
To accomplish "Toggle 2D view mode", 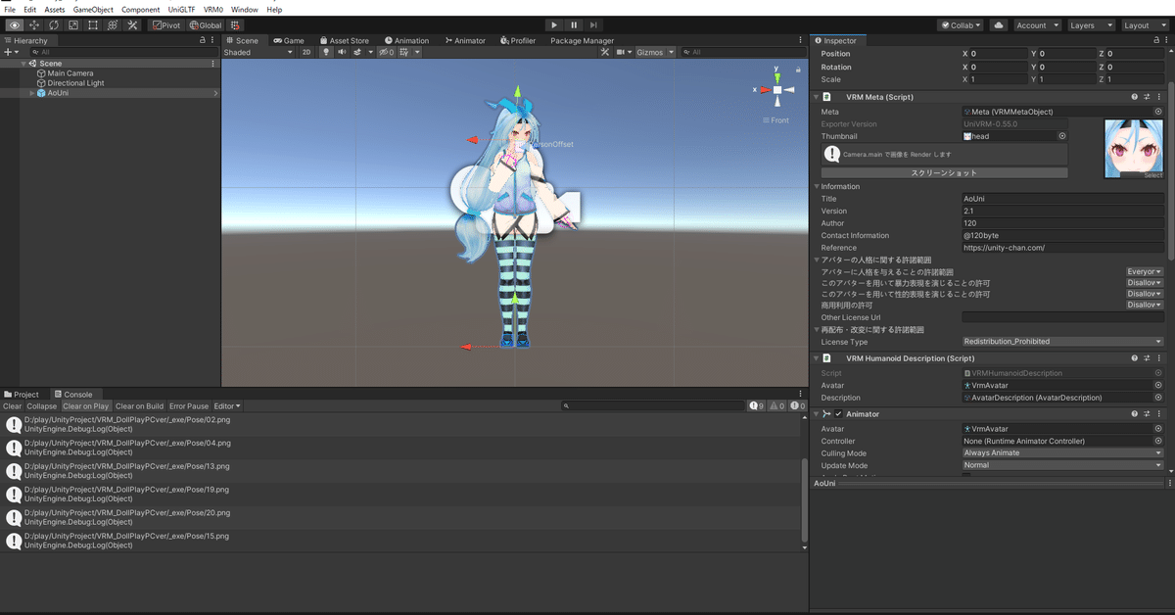I will tap(305, 52).
